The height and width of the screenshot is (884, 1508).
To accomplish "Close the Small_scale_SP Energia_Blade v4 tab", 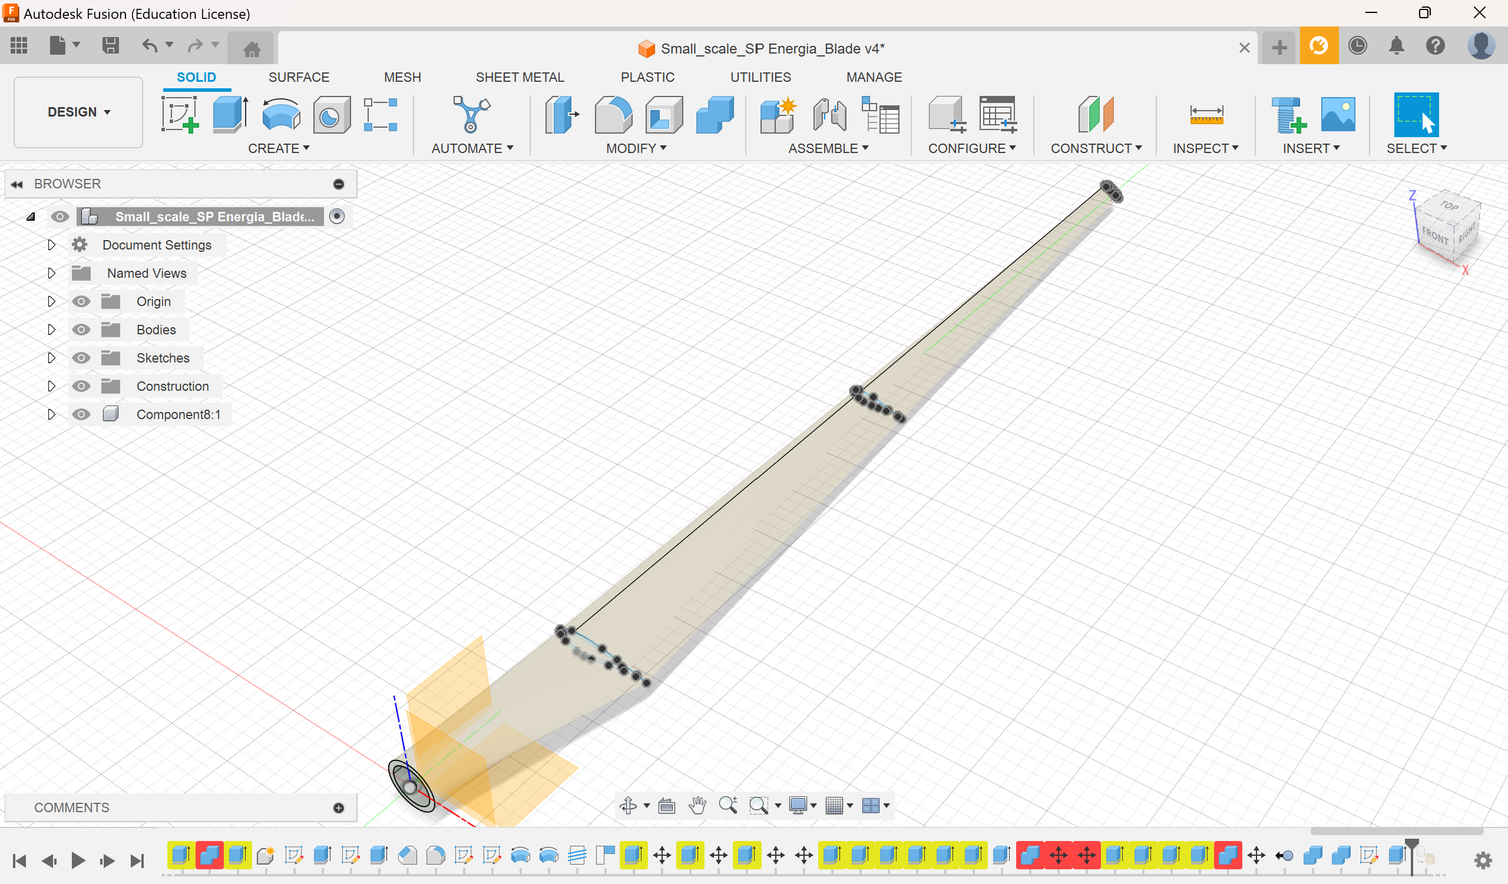I will 1245,48.
